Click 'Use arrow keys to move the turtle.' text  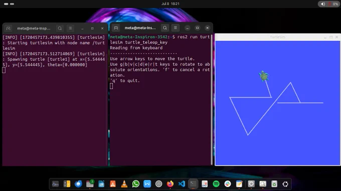click(x=152, y=59)
